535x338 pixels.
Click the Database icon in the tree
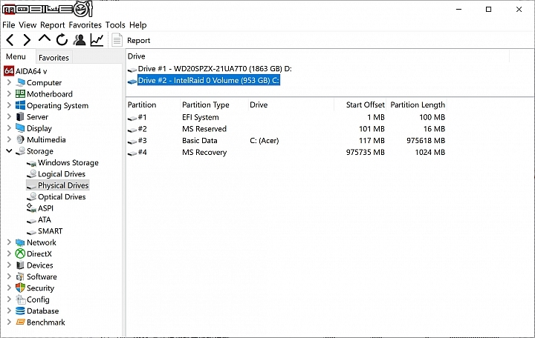21,311
